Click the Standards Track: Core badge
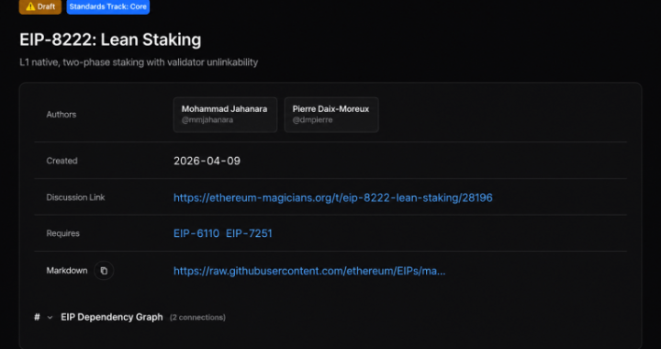The height and width of the screenshot is (349, 661). pos(108,6)
